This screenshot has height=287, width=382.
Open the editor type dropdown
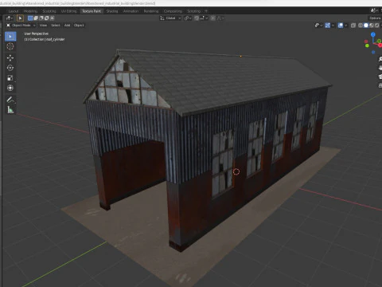10,18
